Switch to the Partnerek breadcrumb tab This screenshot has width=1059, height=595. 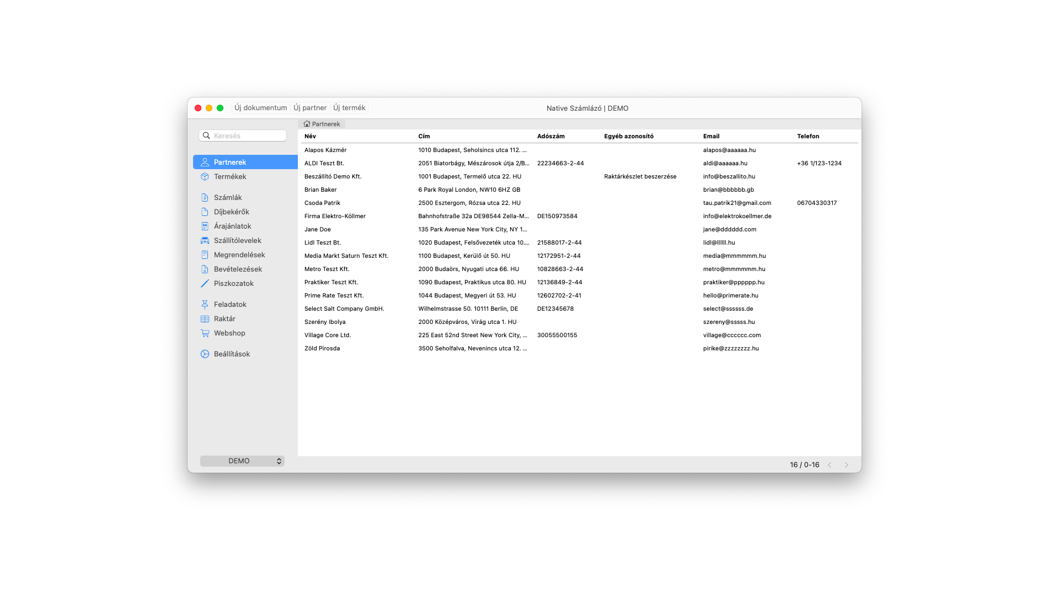(x=322, y=124)
